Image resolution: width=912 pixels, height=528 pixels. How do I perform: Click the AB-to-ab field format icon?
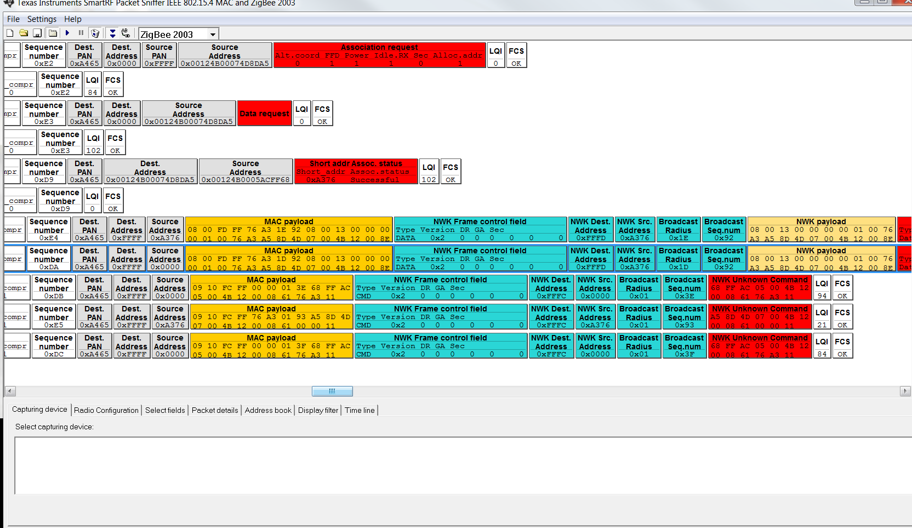(126, 33)
